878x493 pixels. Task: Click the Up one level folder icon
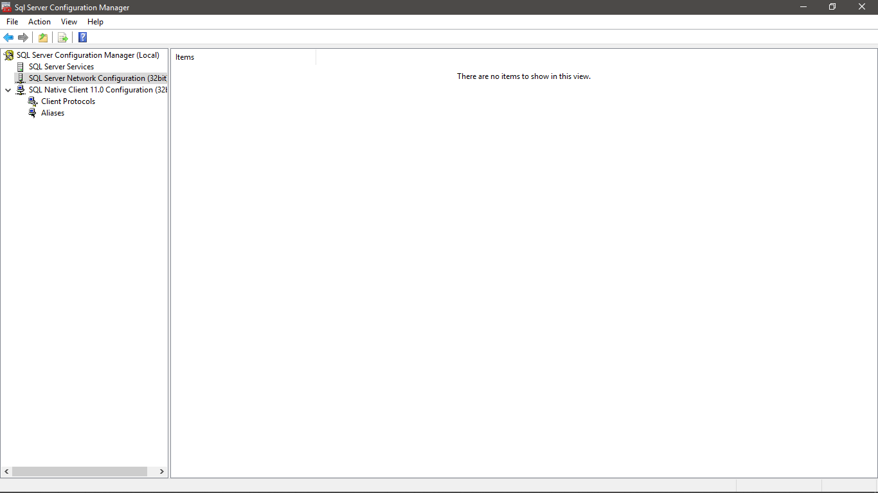click(43, 37)
